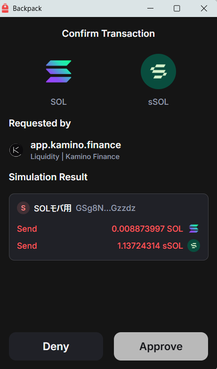This screenshot has width=217, height=369.
Task: Click the sSOL label under the token logo
Action: click(x=158, y=102)
